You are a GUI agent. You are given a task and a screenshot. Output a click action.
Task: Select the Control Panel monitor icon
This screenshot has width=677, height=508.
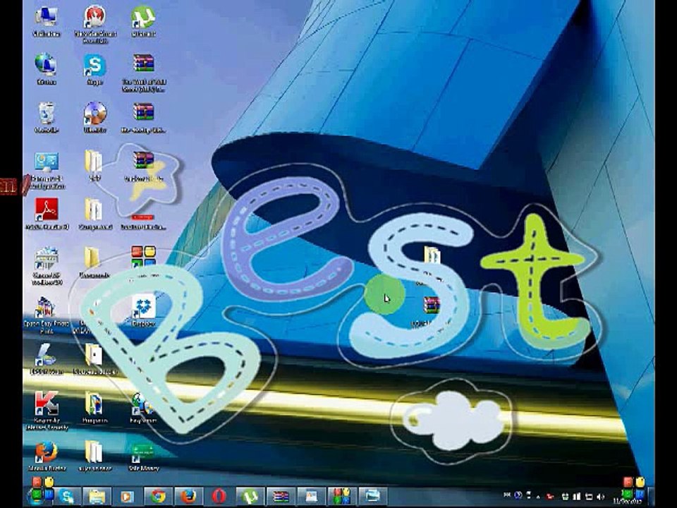[x=47, y=170]
